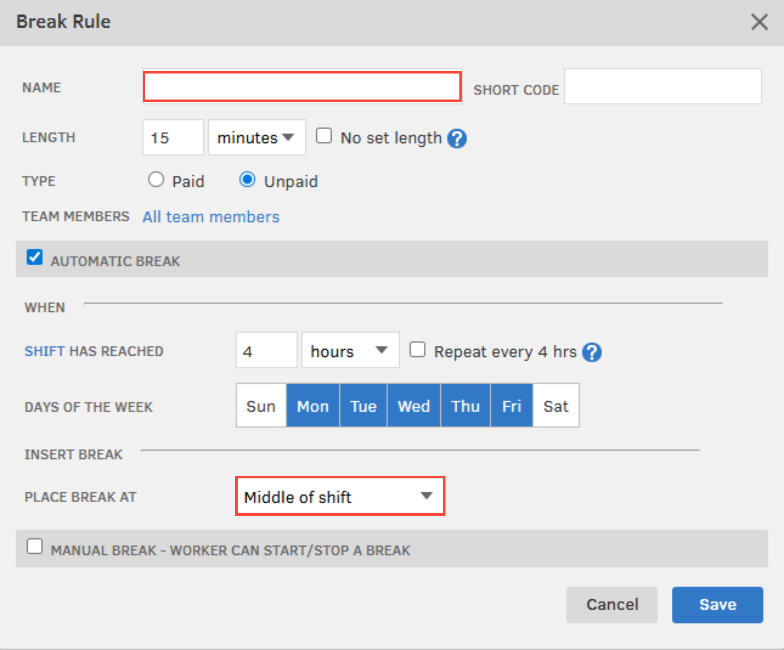Click the Cancel button

(611, 604)
